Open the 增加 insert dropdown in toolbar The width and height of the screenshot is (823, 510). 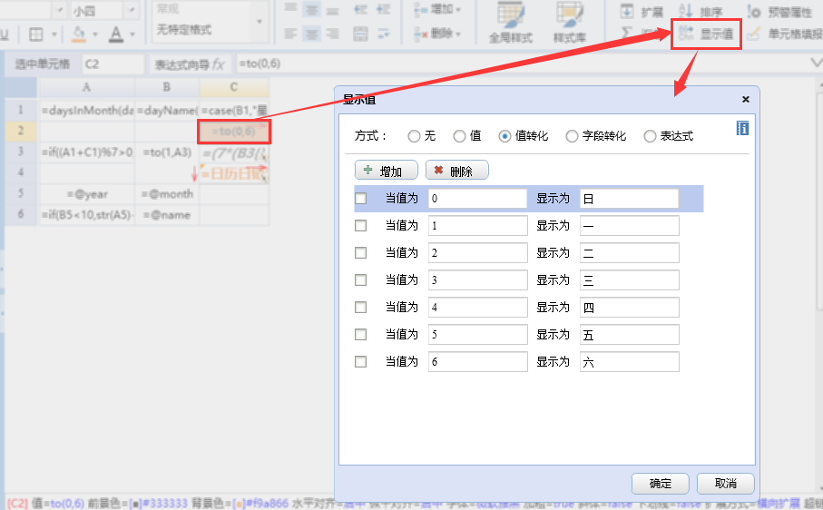[x=437, y=10]
